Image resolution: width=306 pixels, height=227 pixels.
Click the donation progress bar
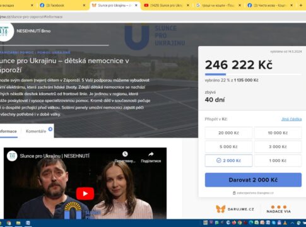[253, 74]
